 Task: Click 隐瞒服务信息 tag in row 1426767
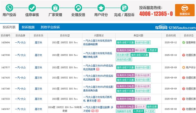coord(124,111)
